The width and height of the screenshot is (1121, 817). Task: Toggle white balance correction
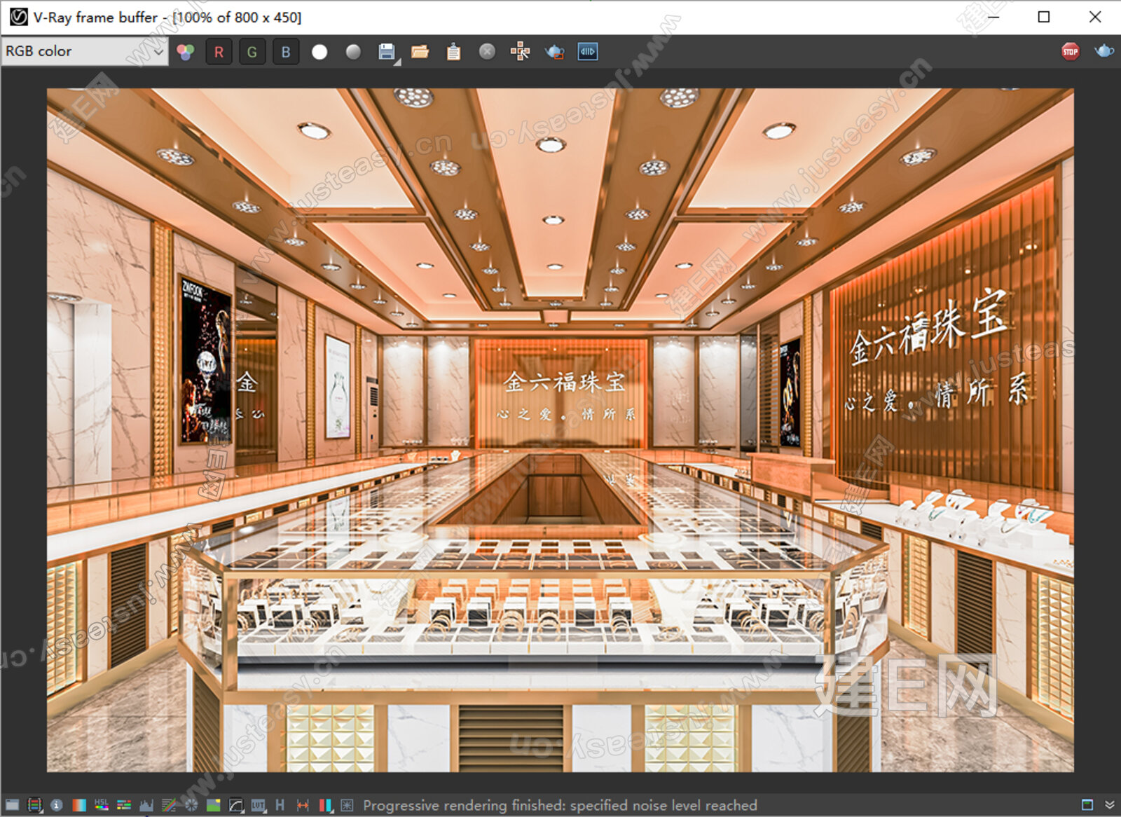click(79, 805)
